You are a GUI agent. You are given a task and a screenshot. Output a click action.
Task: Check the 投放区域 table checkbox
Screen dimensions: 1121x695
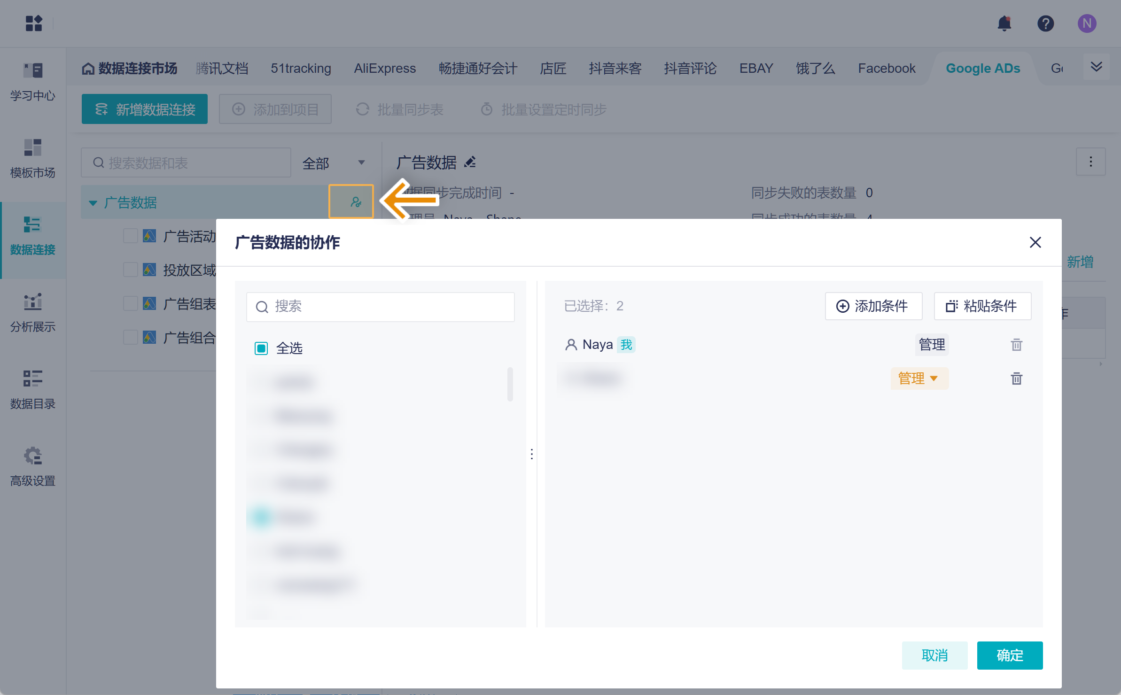pyautogui.click(x=130, y=270)
